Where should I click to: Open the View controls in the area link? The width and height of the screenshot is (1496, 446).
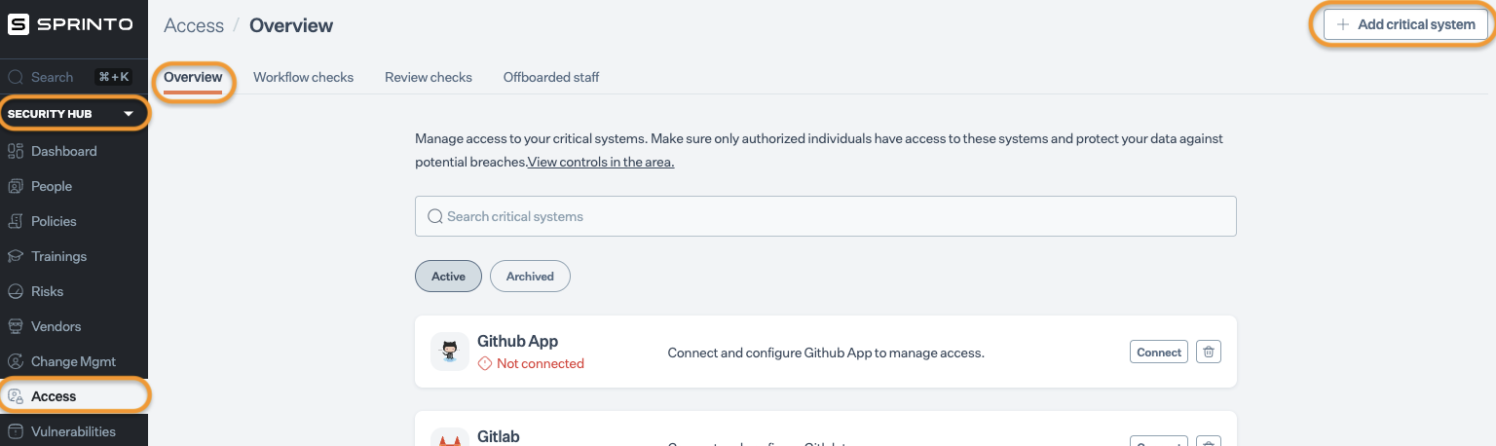[x=601, y=162]
